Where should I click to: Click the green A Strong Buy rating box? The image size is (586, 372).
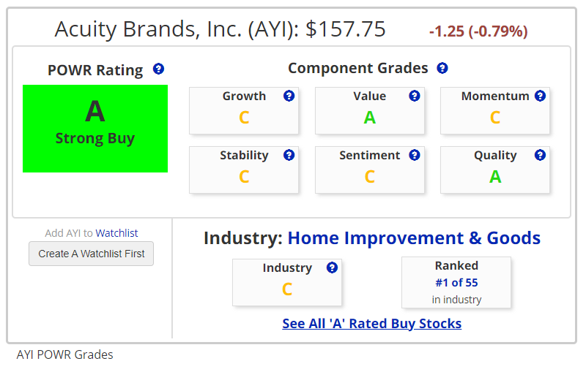(x=95, y=129)
